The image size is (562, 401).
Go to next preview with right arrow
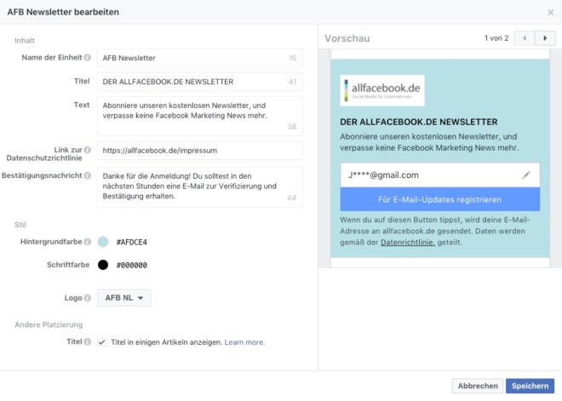tap(545, 38)
